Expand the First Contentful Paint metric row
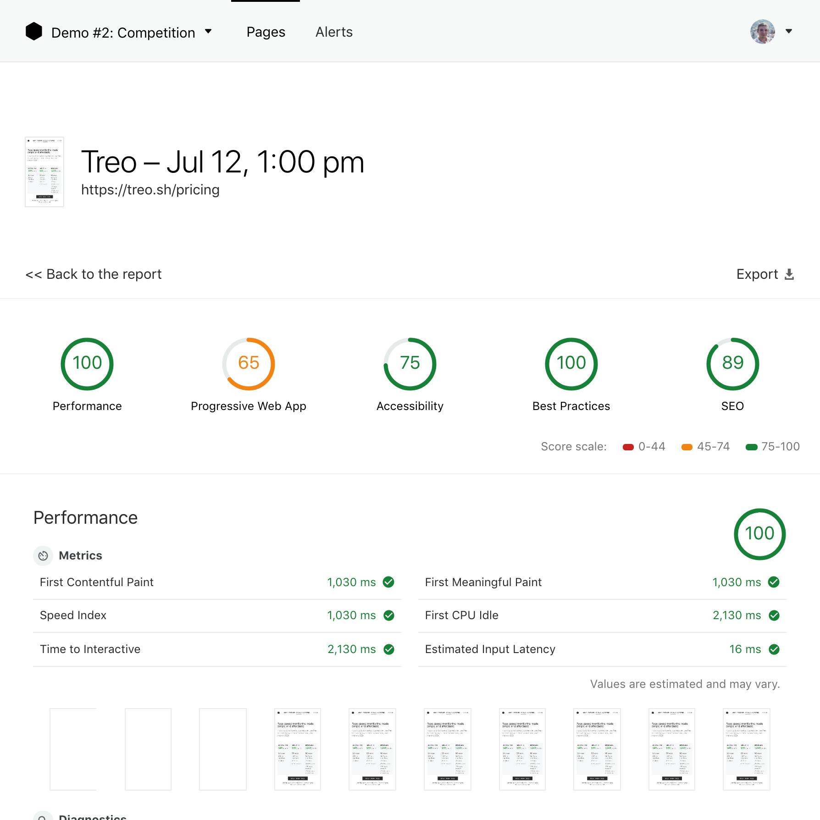The width and height of the screenshot is (820, 820). [217, 582]
